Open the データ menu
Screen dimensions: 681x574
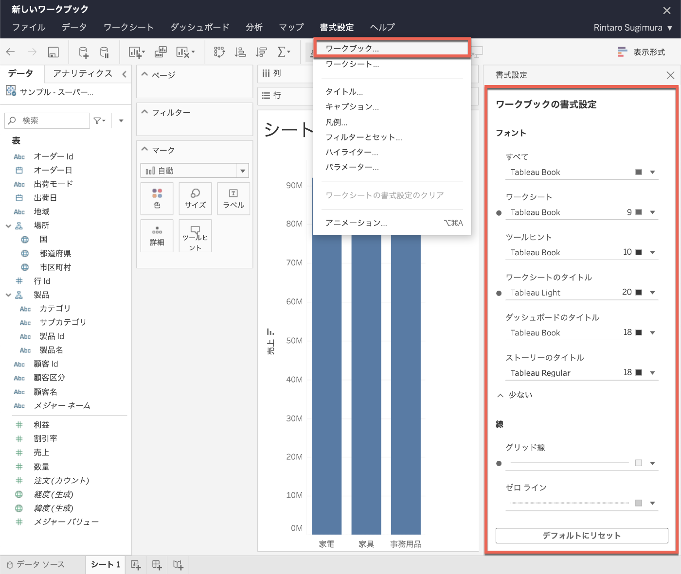(74, 27)
